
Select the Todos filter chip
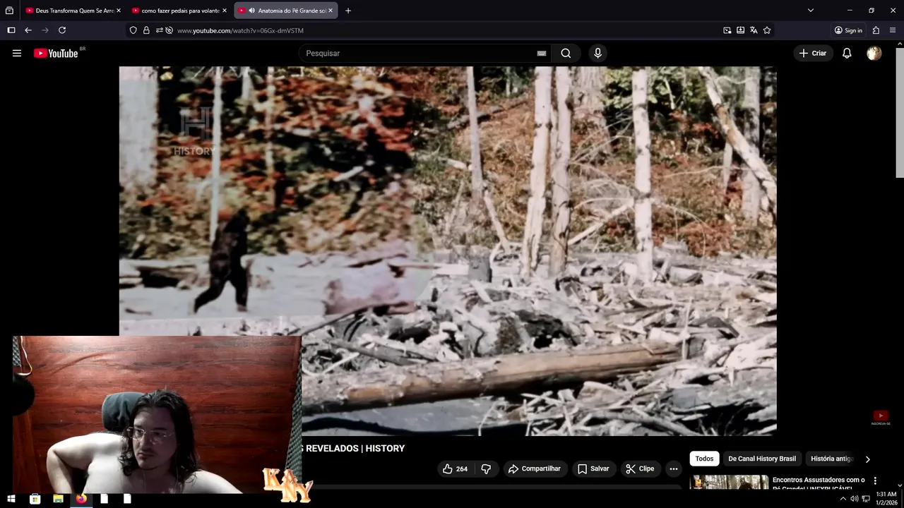pos(704,459)
